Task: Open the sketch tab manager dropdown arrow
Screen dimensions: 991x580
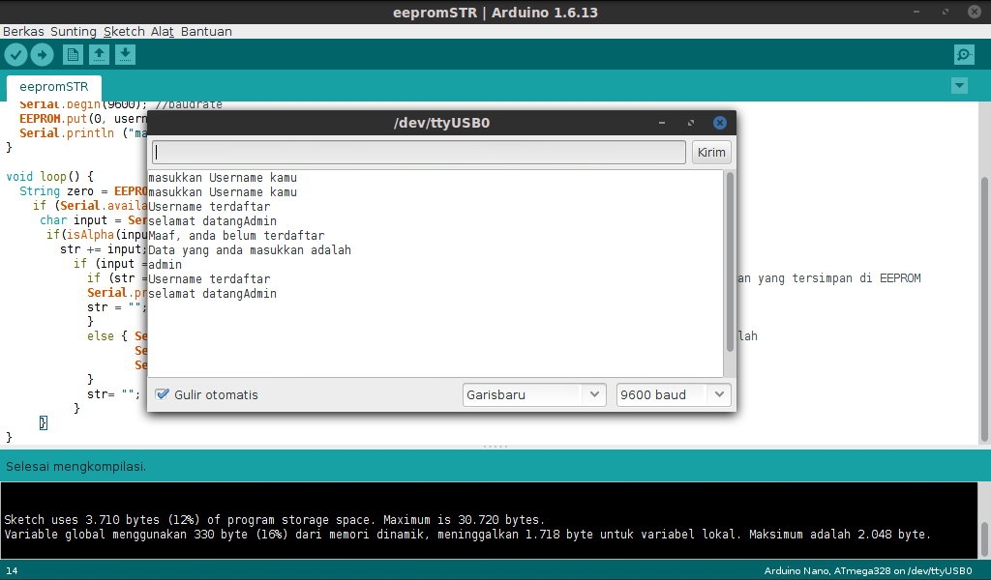Action: 959,85
